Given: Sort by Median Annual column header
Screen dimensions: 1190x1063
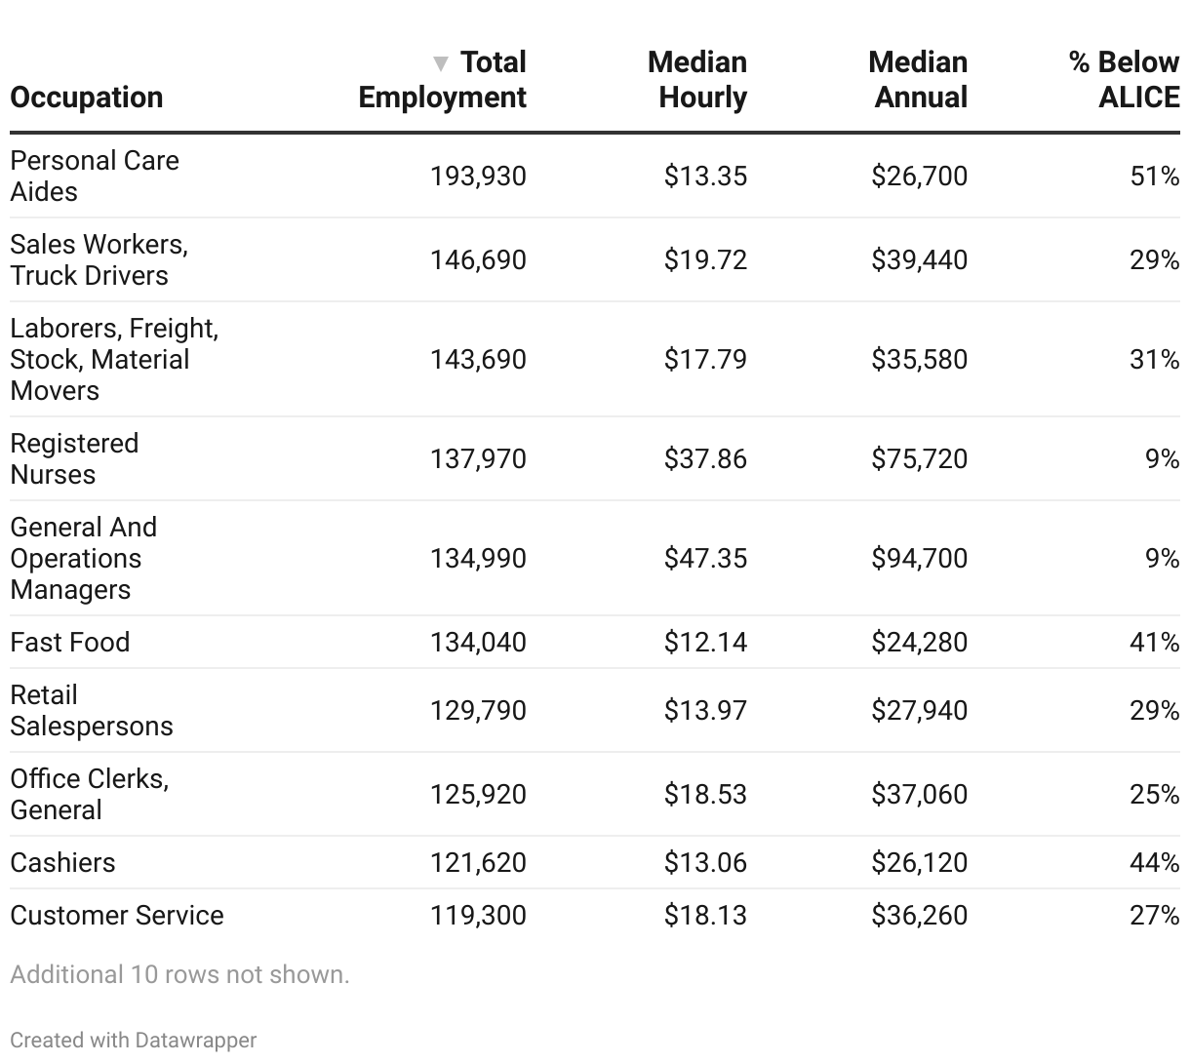Looking at the screenshot, I should [x=918, y=80].
